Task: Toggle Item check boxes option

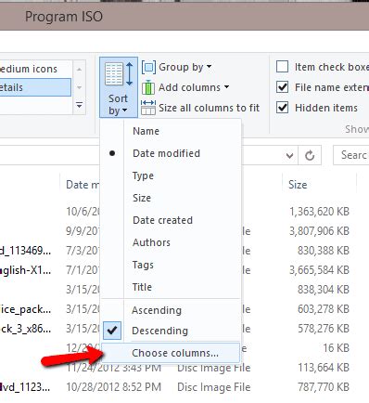Action: (x=282, y=67)
